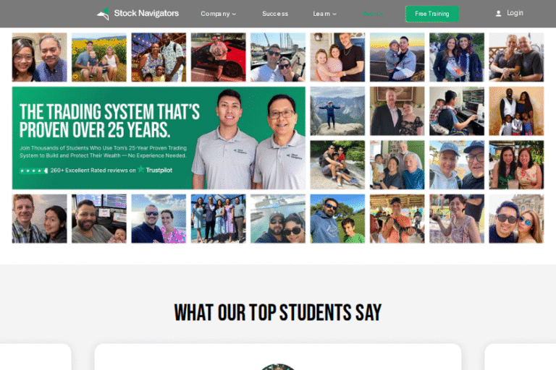Open the hiker on mountain rock photo
Viewport: 556px width, 370px height.
click(x=337, y=111)
